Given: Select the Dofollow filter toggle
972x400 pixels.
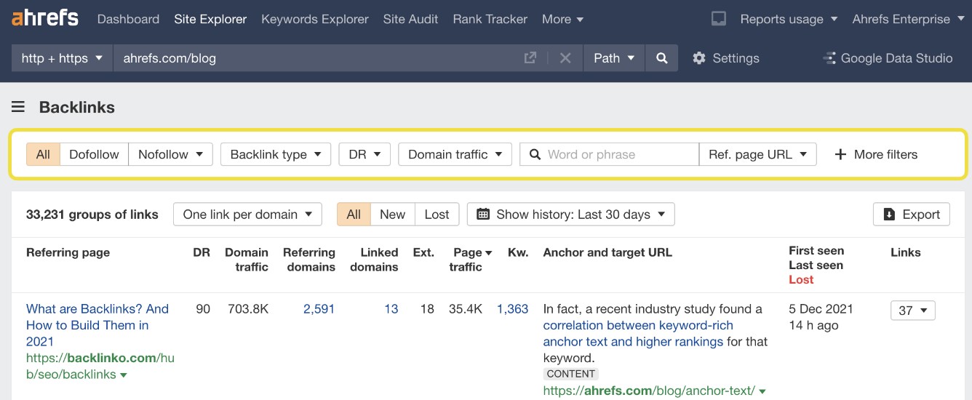Looking at the screenshot, I should pos(94,154).
